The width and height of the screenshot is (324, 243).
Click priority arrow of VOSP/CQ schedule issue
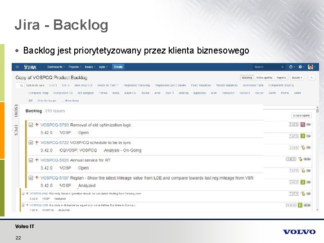pyautogui.click(x=37, y=142)
